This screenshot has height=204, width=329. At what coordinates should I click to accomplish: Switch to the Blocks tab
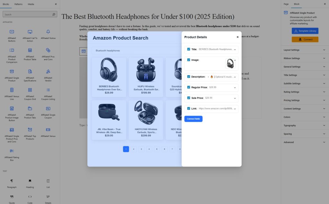click(6, 4)
